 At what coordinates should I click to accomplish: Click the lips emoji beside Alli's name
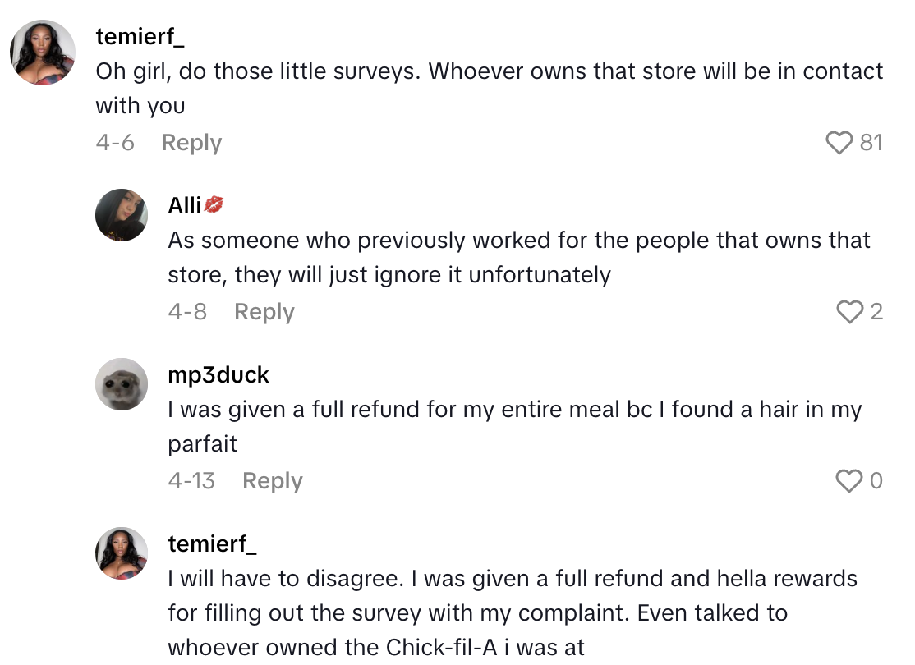pos(212,206)
